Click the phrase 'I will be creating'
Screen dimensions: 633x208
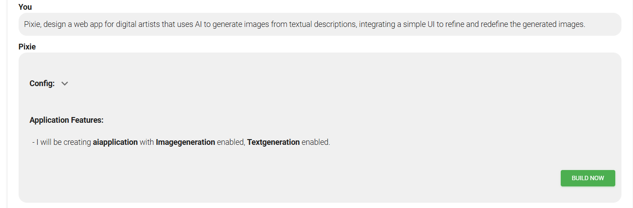click(64, 142)
